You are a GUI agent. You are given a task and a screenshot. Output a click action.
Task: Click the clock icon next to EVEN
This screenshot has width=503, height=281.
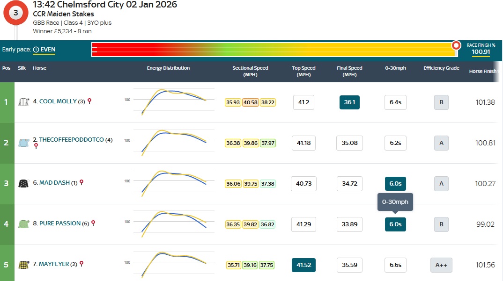point(36,49)
